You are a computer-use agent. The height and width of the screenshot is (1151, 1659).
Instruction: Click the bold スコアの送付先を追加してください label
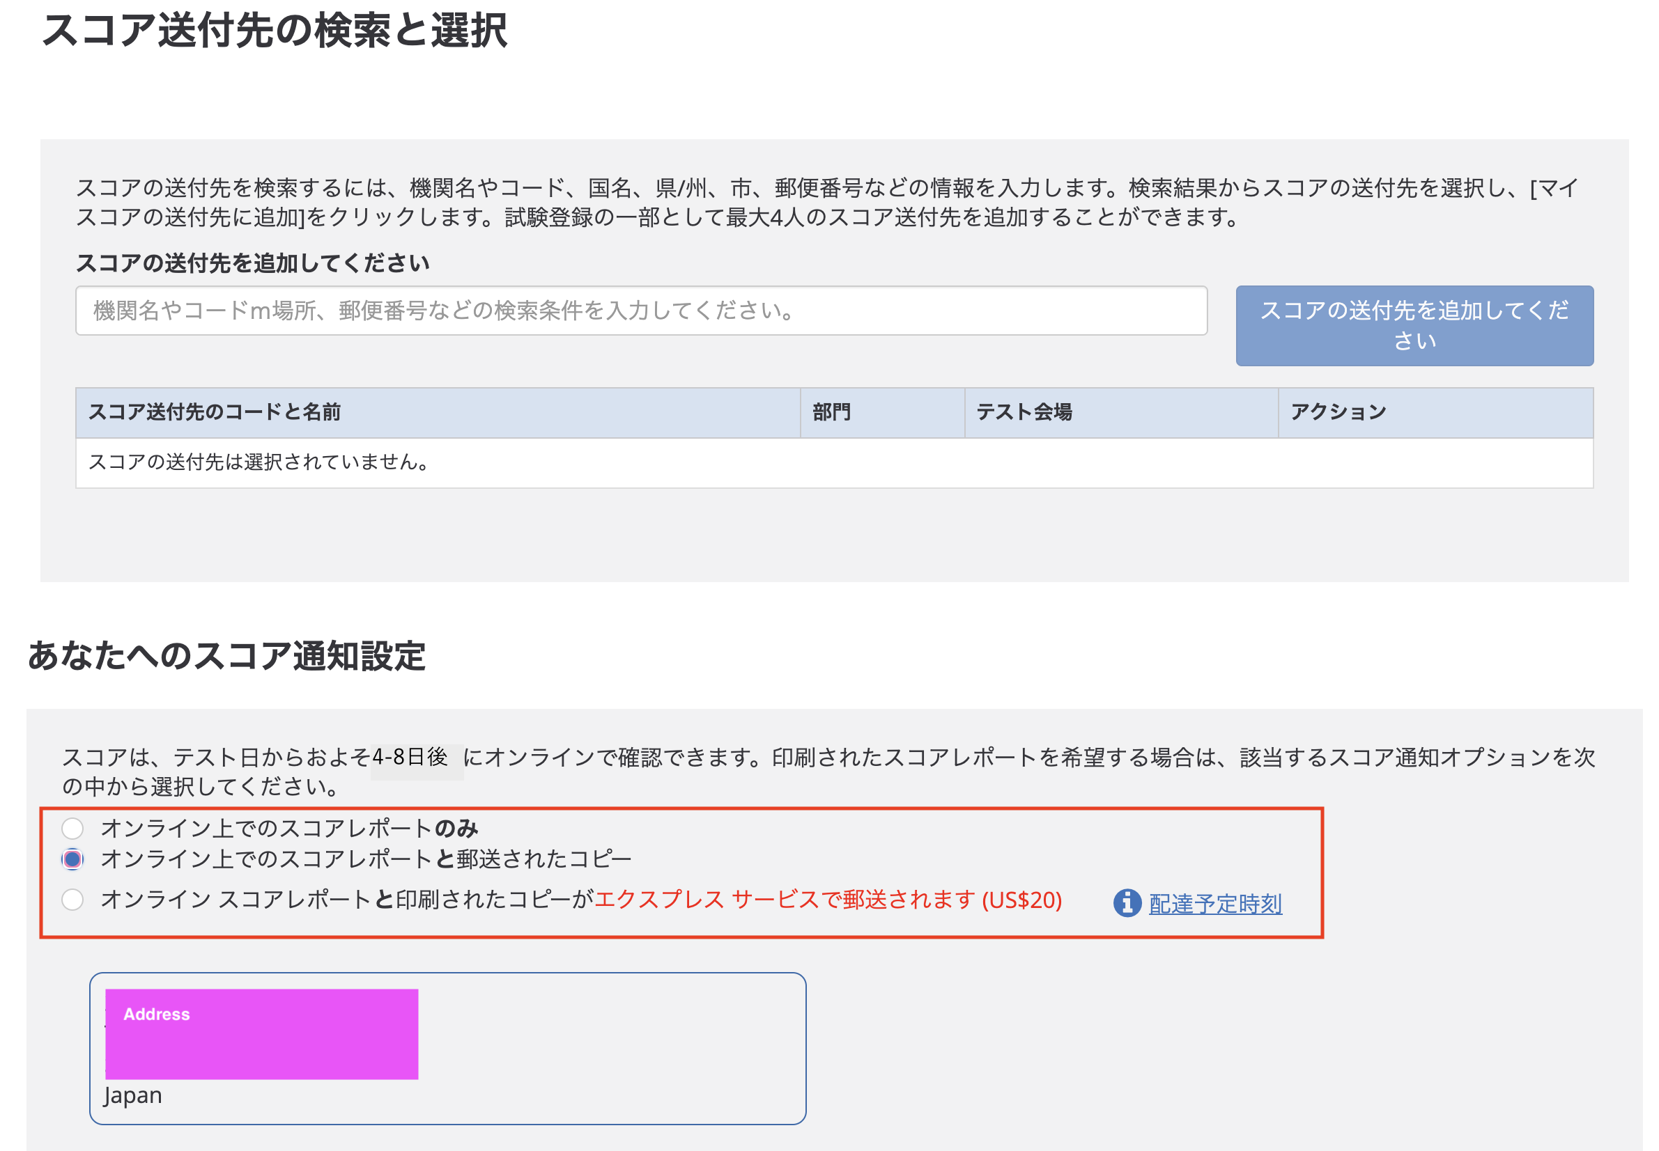point(252,263)
